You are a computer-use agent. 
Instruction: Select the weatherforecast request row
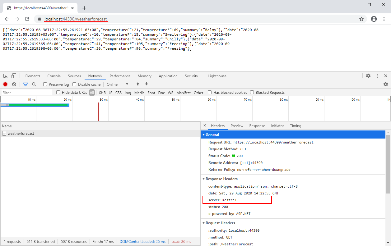coord(100,133)
